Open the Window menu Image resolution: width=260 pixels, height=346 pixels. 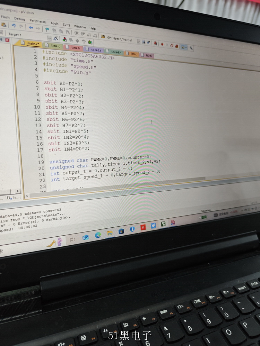80,27
